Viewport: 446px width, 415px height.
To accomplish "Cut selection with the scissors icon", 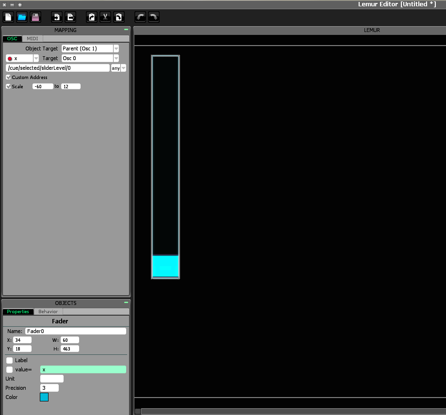I will click(x=105, y=17).
